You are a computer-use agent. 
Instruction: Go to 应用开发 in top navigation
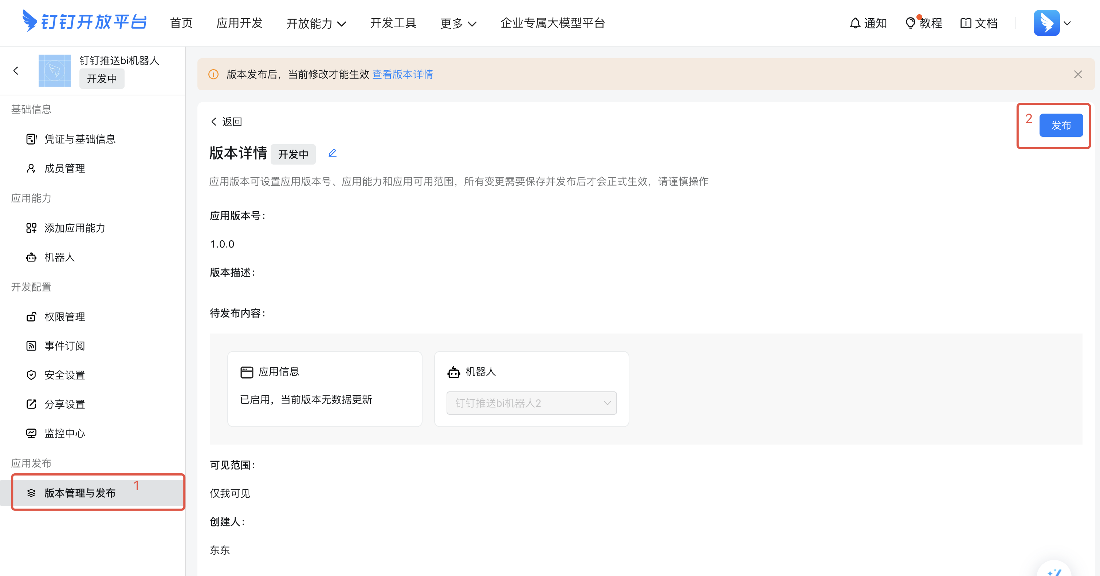pos(239,23)
